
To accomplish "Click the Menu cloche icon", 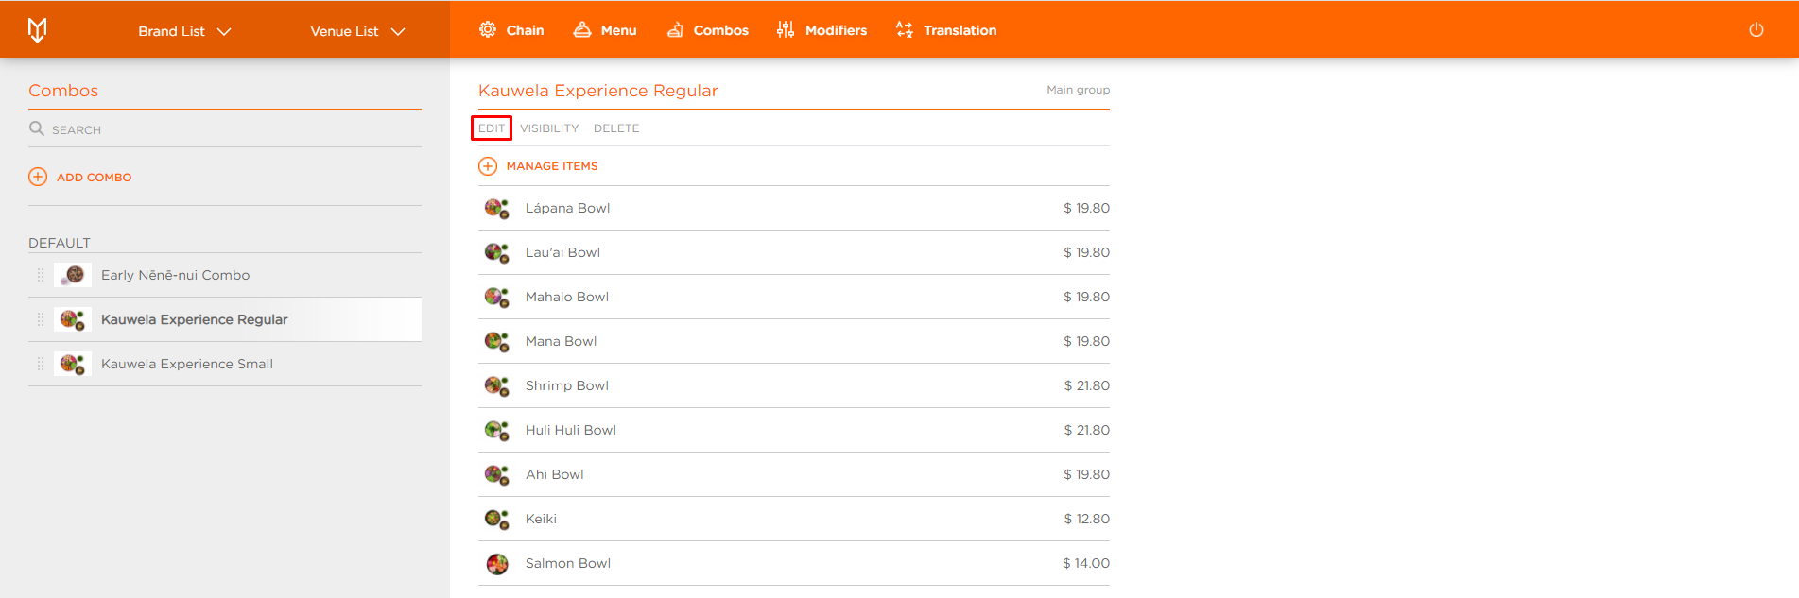I will pos(582,29).
